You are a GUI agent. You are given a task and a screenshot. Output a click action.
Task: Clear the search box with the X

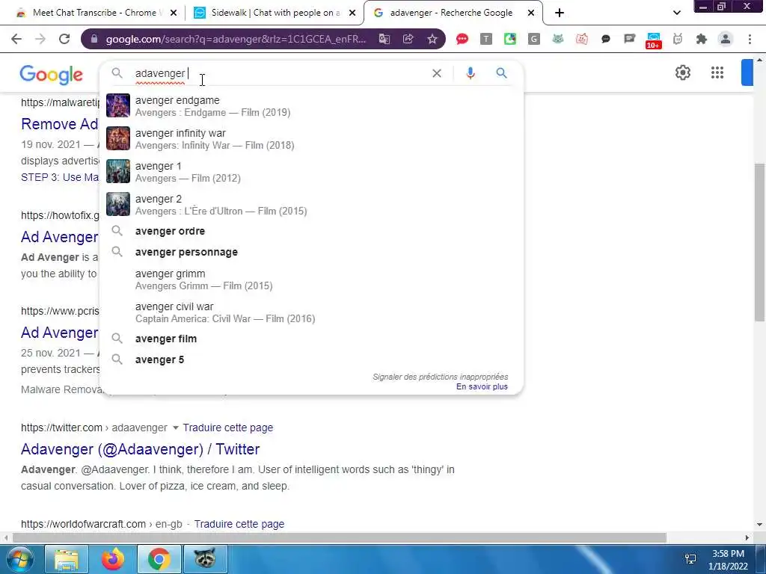pos(437,73)
